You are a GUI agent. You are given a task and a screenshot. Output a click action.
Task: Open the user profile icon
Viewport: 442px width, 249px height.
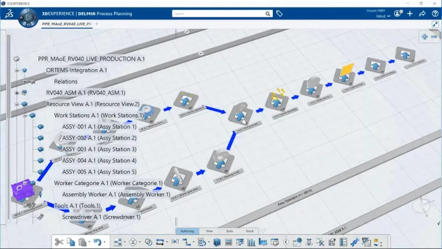tap(398, 13)
